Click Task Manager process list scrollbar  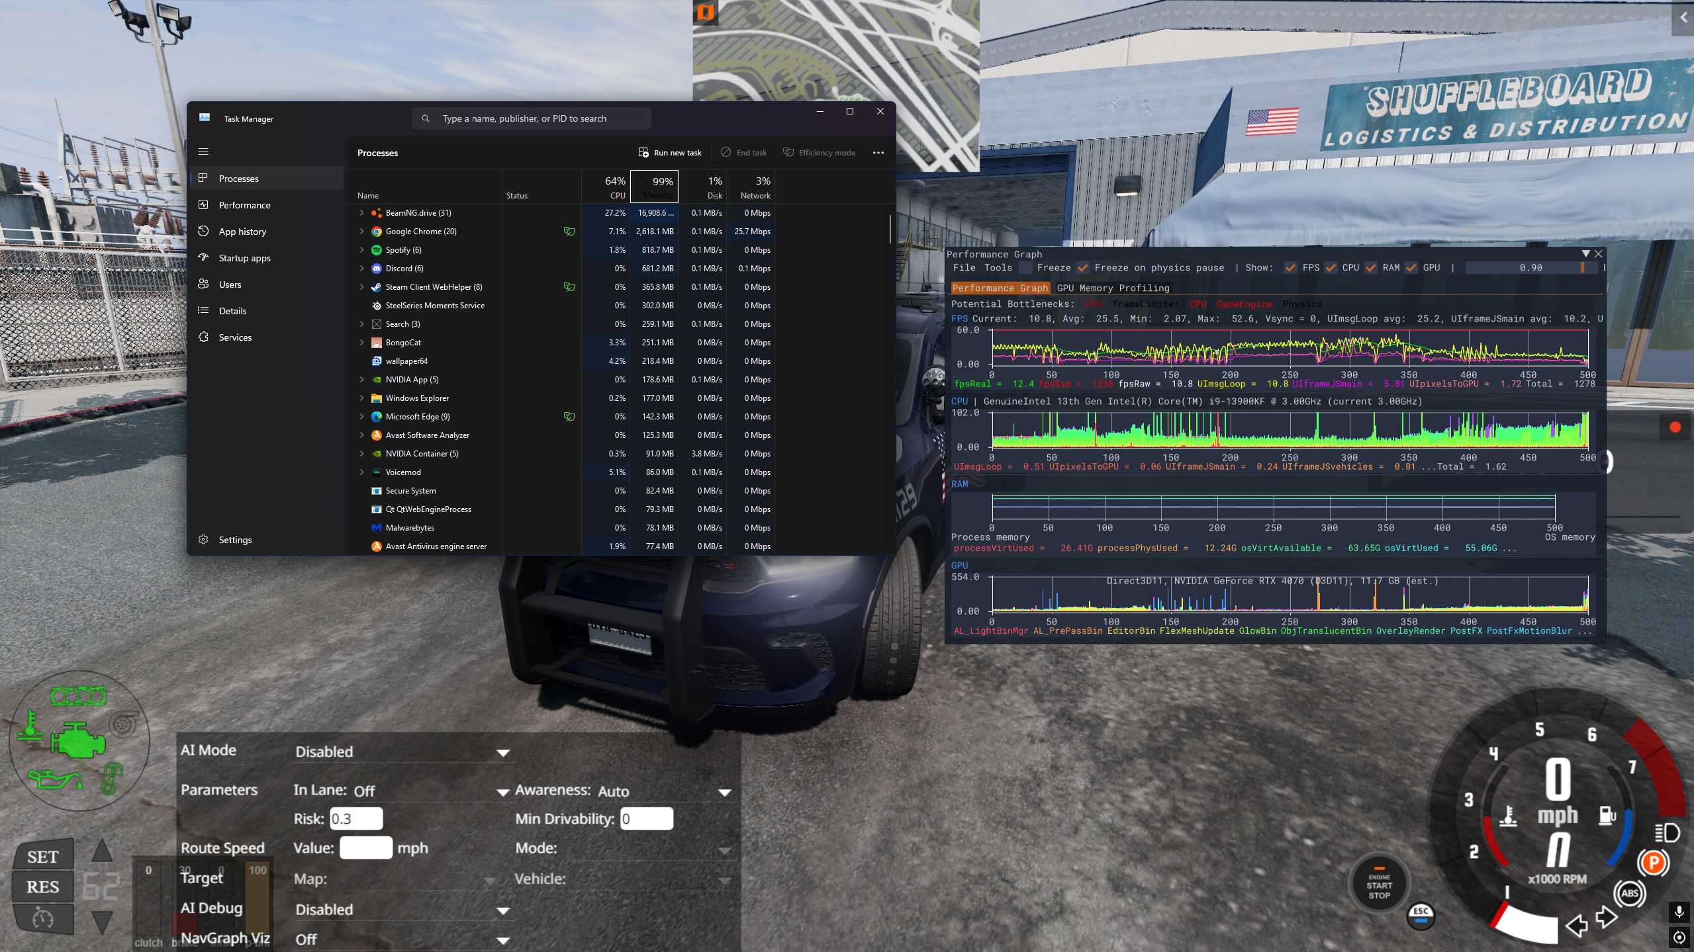(890, 228)
